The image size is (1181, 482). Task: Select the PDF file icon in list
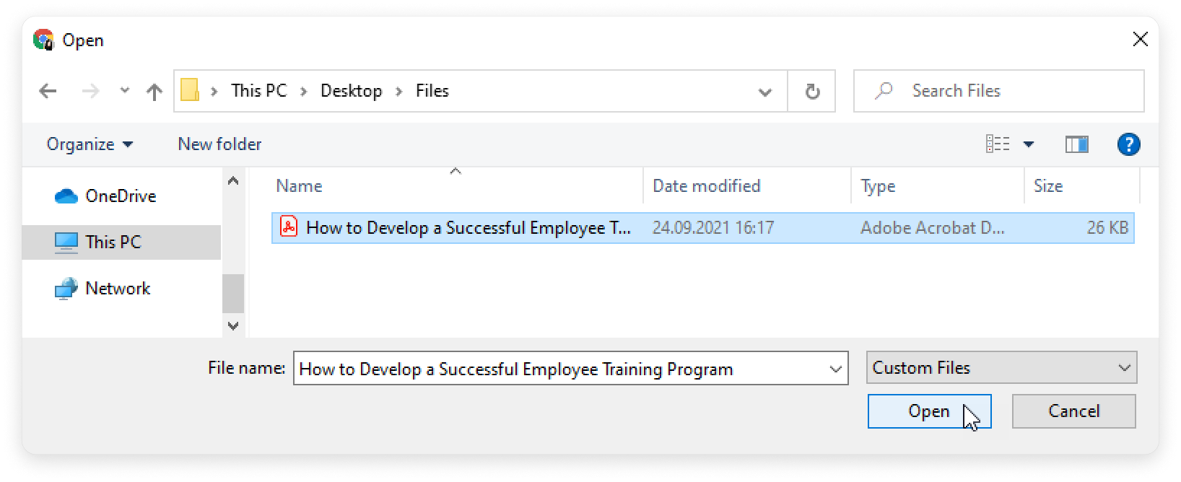pyautogui.click(x=289, y=228)
